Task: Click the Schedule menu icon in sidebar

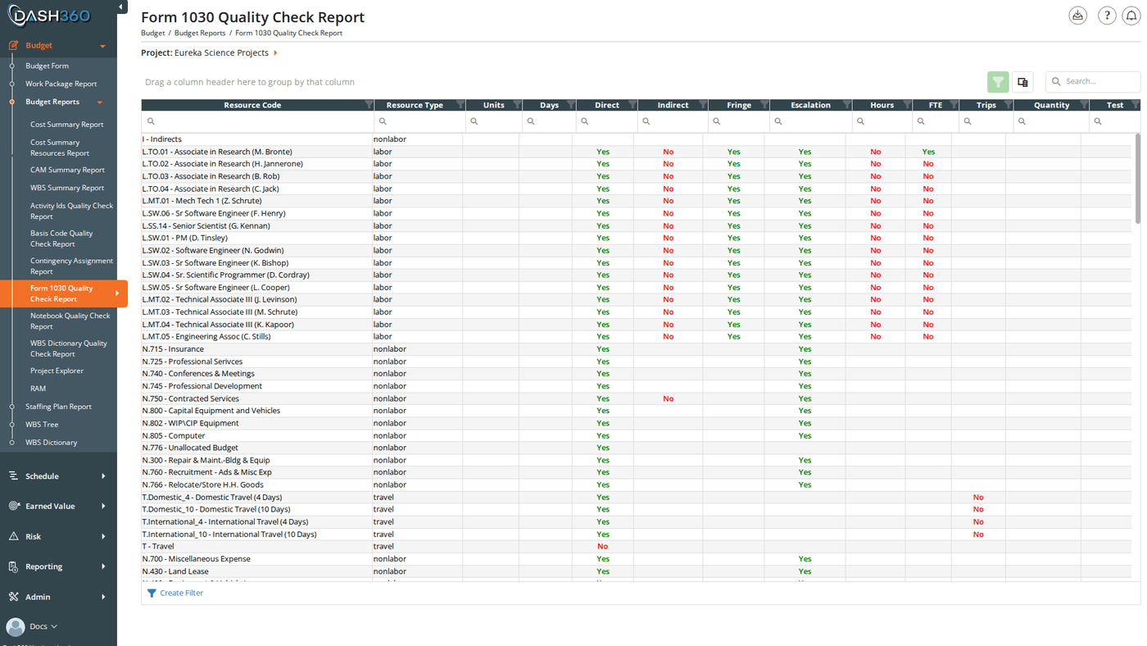Action: coord(13,475)
